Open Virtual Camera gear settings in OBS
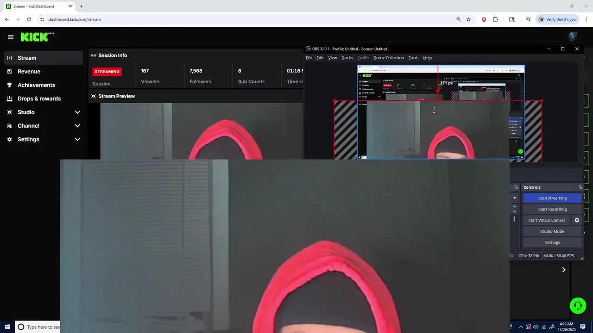Screen dimensions: 593x333 click(x=577, y=220)
